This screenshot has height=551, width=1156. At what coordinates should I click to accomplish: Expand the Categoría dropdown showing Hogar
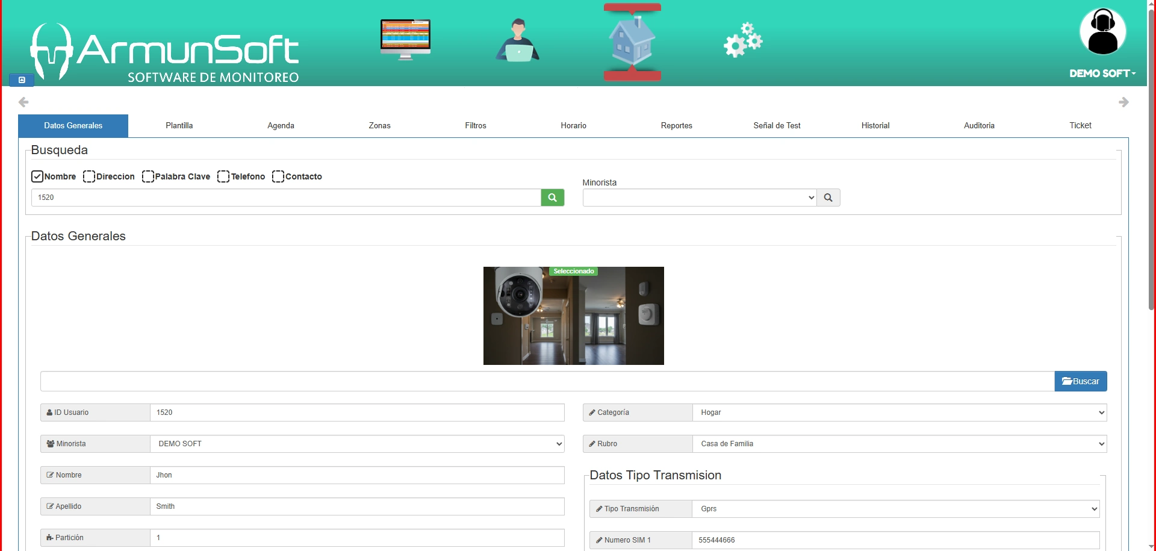[899, 412]
